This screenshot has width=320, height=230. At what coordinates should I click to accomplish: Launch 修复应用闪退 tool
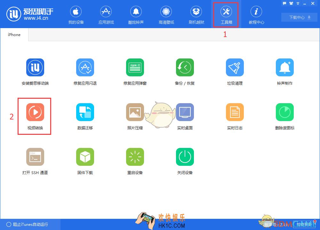[85, 72]
